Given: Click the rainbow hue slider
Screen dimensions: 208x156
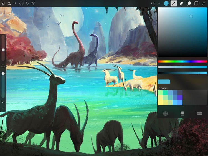Looking at the screenshot, I should [x=182, y=61].
